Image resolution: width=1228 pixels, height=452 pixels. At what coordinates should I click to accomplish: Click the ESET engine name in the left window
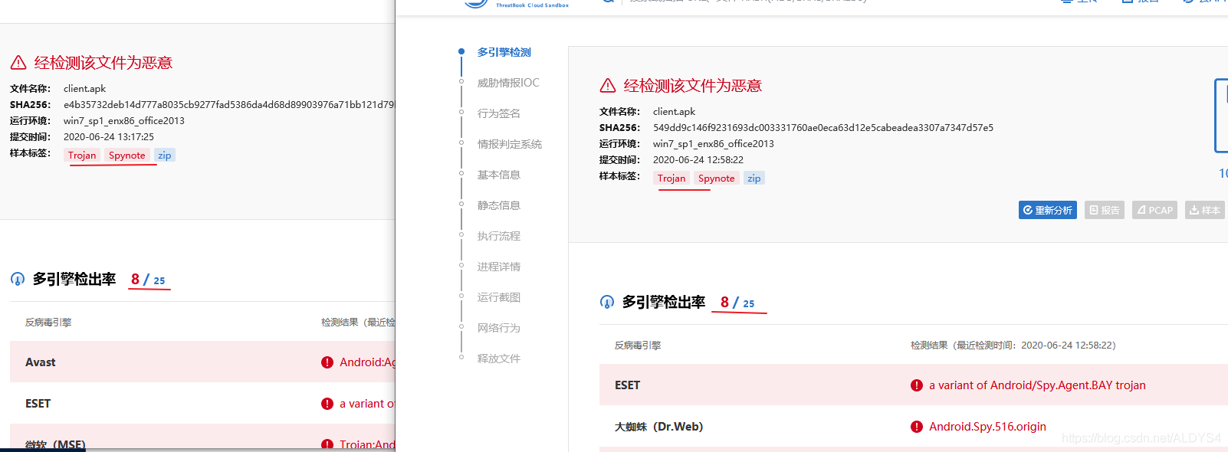[38, 404]
